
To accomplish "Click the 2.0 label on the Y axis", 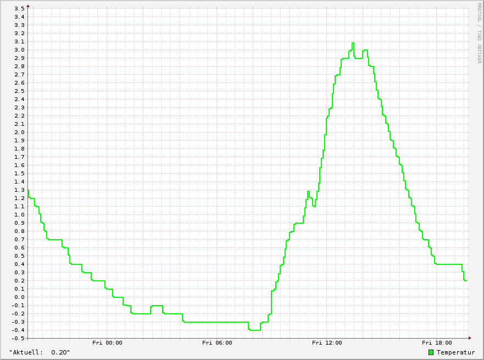I will pyautogui.click(x=19, y=132).
